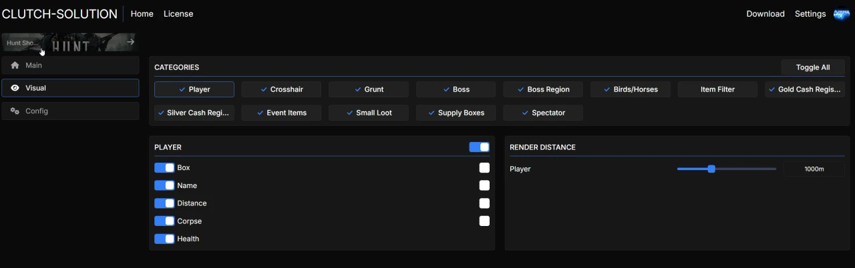Screen dimensions: 855x268
Task: Toggle the Birds/Horses category
Action: click(631, 89)
